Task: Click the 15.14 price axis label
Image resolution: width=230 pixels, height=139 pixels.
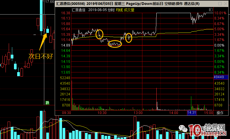Action: click(66, 40)
